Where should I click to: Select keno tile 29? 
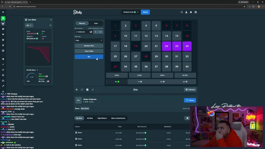(x=156, y=56)
